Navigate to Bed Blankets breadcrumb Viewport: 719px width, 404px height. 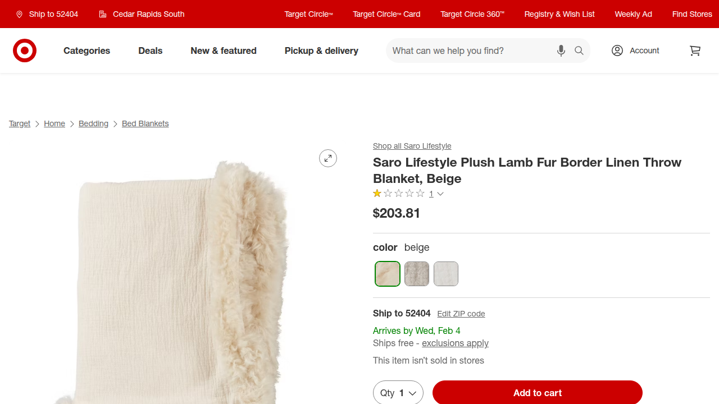pos(145,123)
